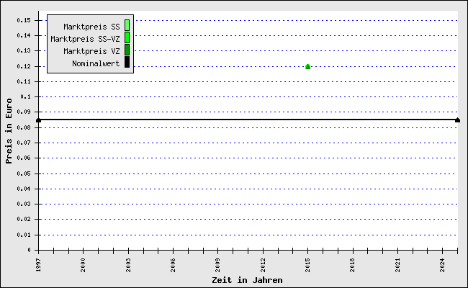Click the 'Marktpreis VZ' legend label
This screenshot has height=288, width=468.
(x=91, y=51)
